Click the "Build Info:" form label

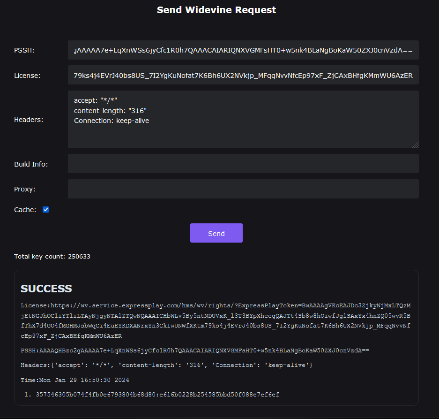pos(31,164)
